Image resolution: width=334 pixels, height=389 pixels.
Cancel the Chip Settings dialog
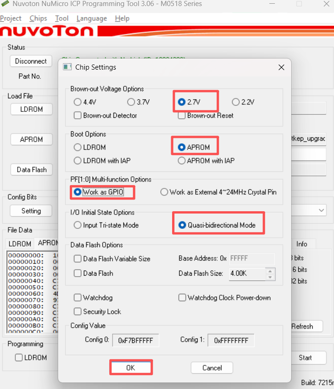212,368
